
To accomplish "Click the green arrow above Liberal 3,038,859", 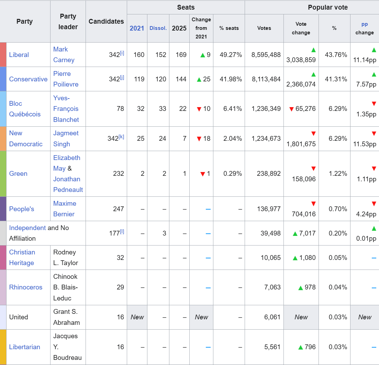I will (x=313, y=50).
